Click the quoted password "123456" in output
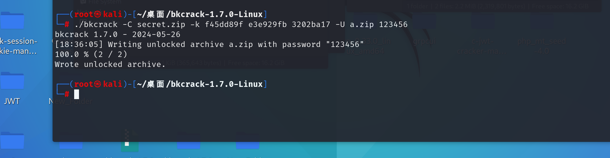This screenshot has height=158, width=610. [345, 44]
